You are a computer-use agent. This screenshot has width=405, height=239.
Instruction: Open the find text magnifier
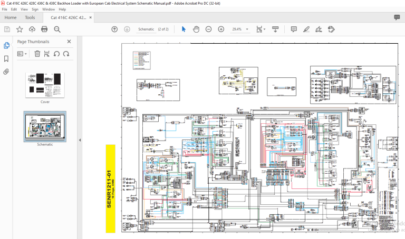[57, 29]
